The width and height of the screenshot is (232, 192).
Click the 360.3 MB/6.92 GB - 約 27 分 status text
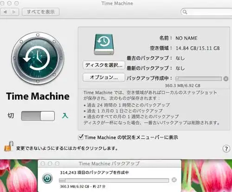[83, 186]
